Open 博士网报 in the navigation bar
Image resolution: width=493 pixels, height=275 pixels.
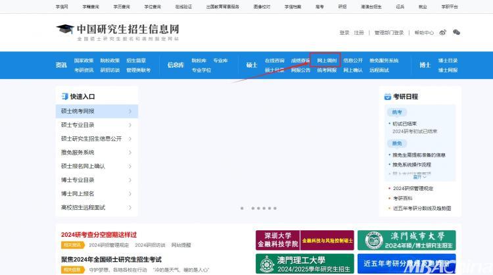(x=448, y=70)
